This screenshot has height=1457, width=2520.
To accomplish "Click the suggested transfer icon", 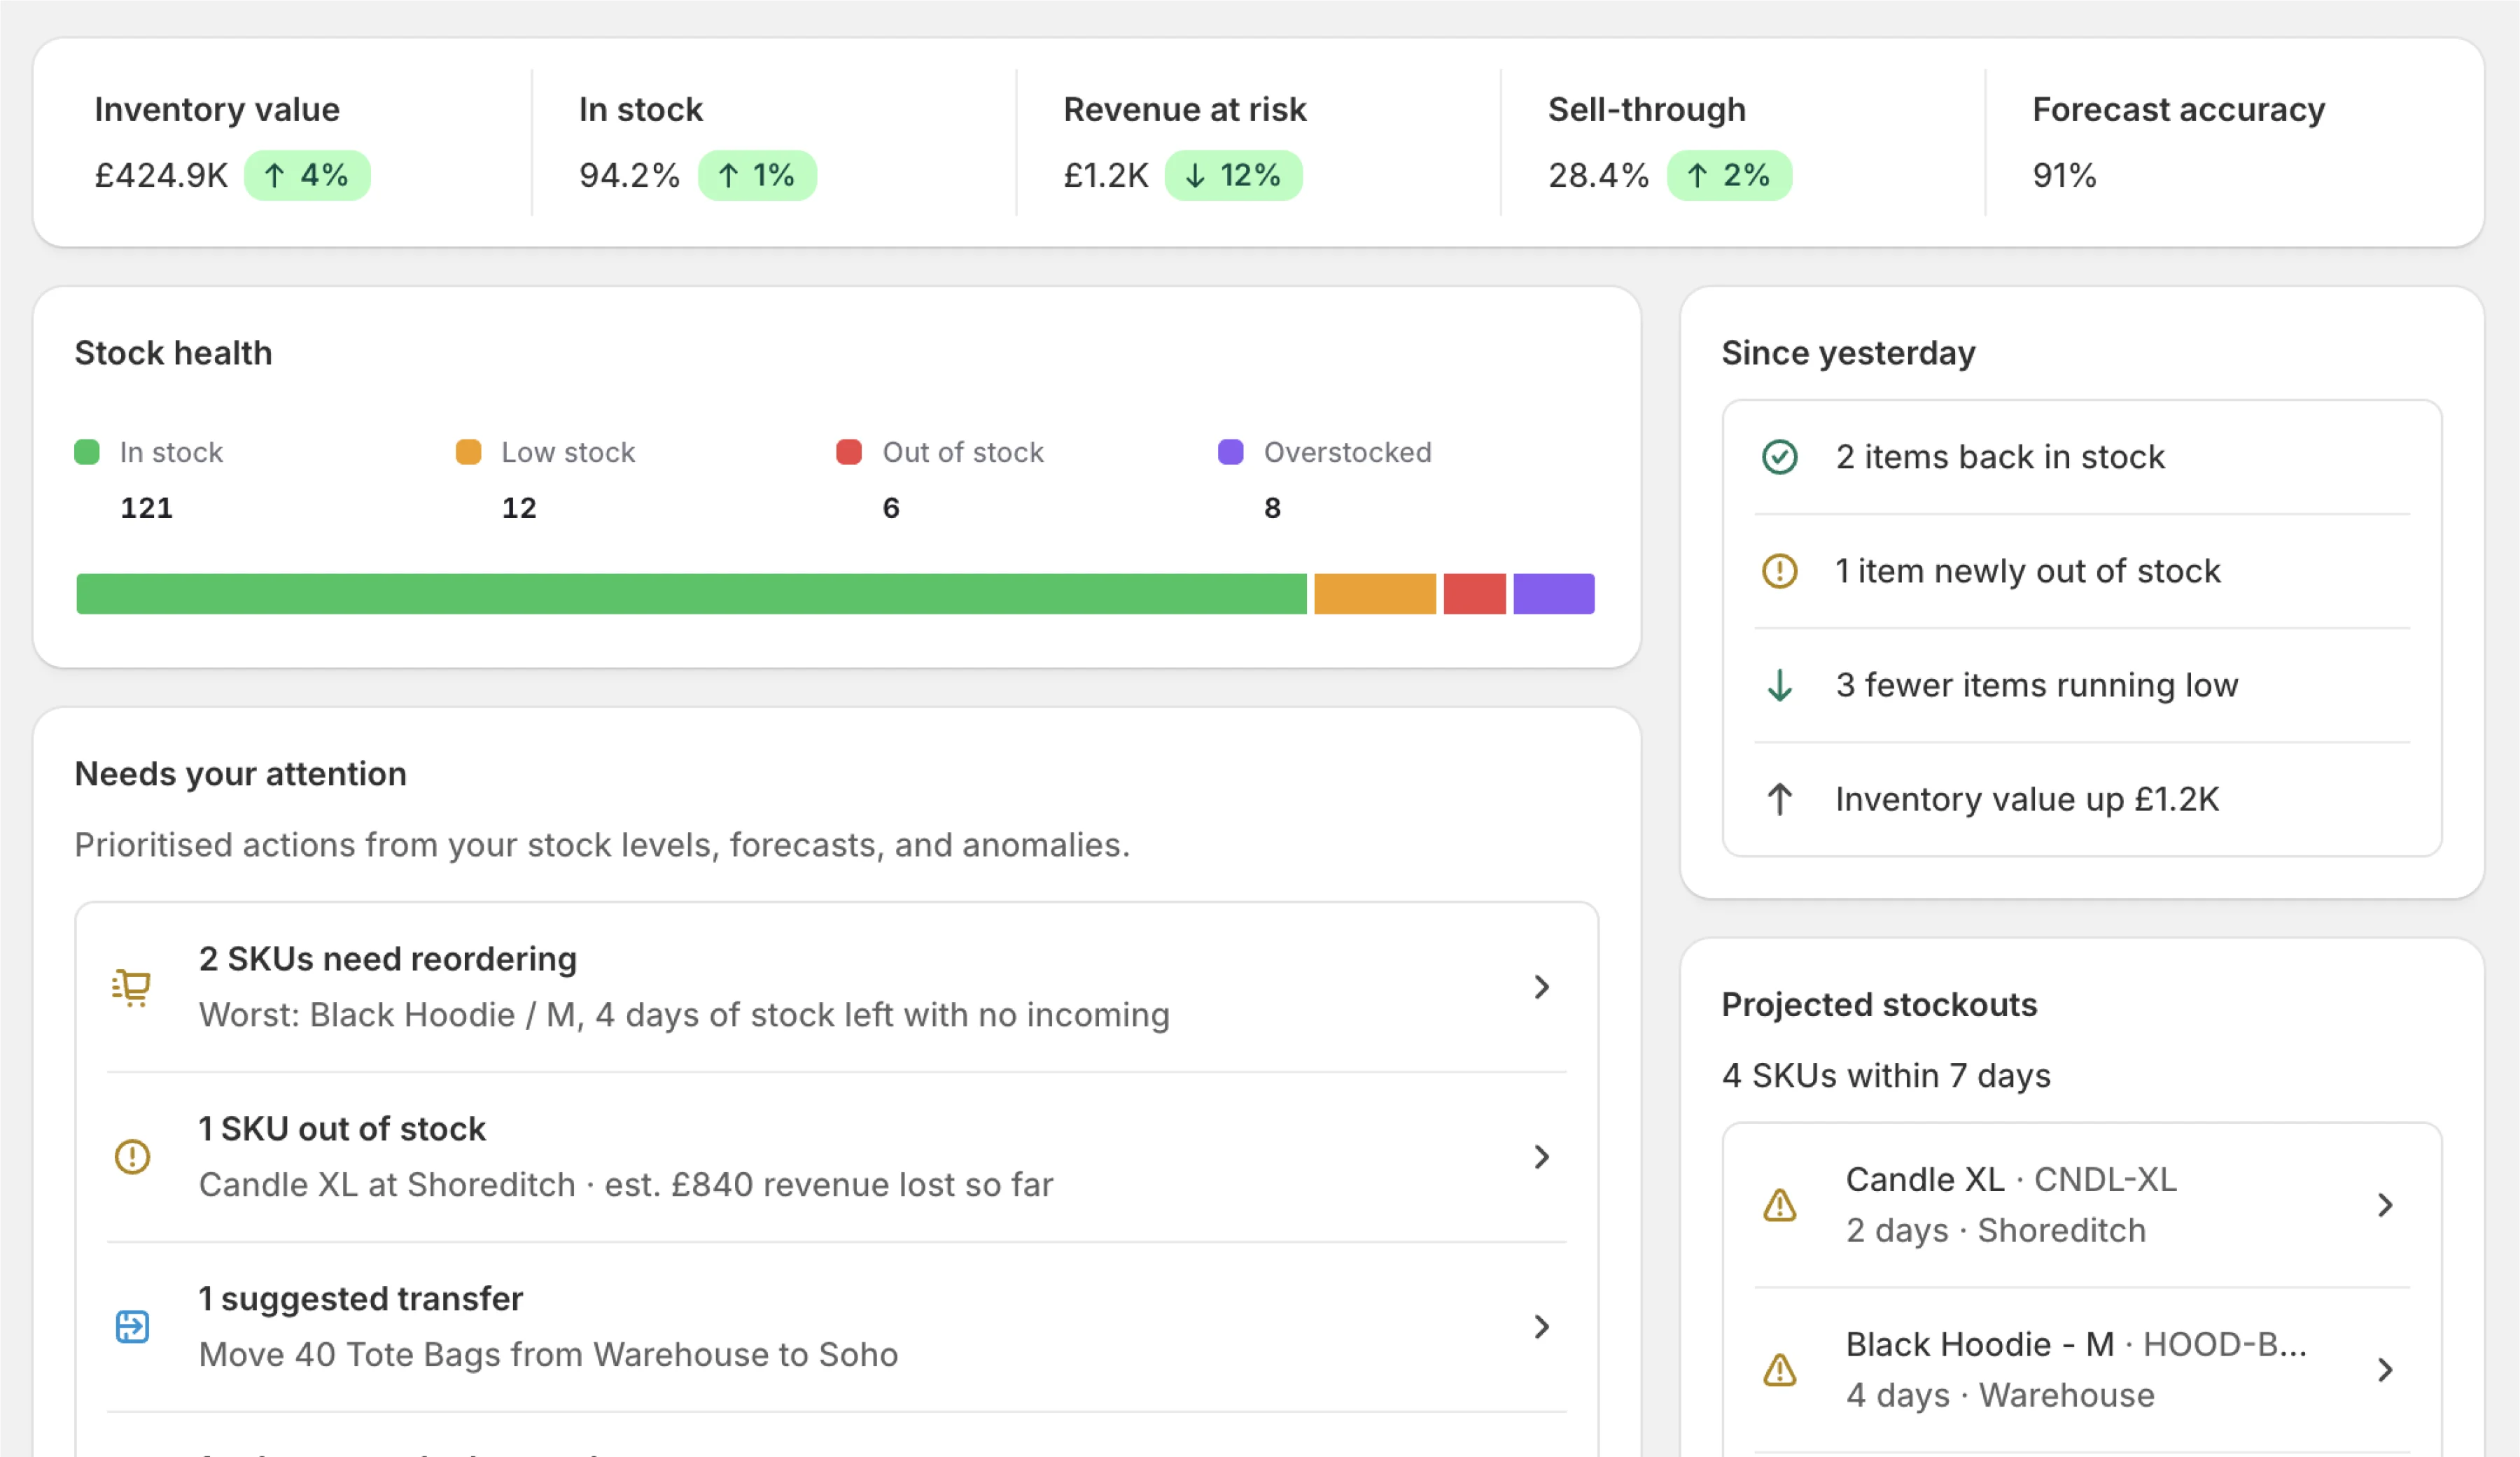I will pyautogui.click(x=132, y=1327).
